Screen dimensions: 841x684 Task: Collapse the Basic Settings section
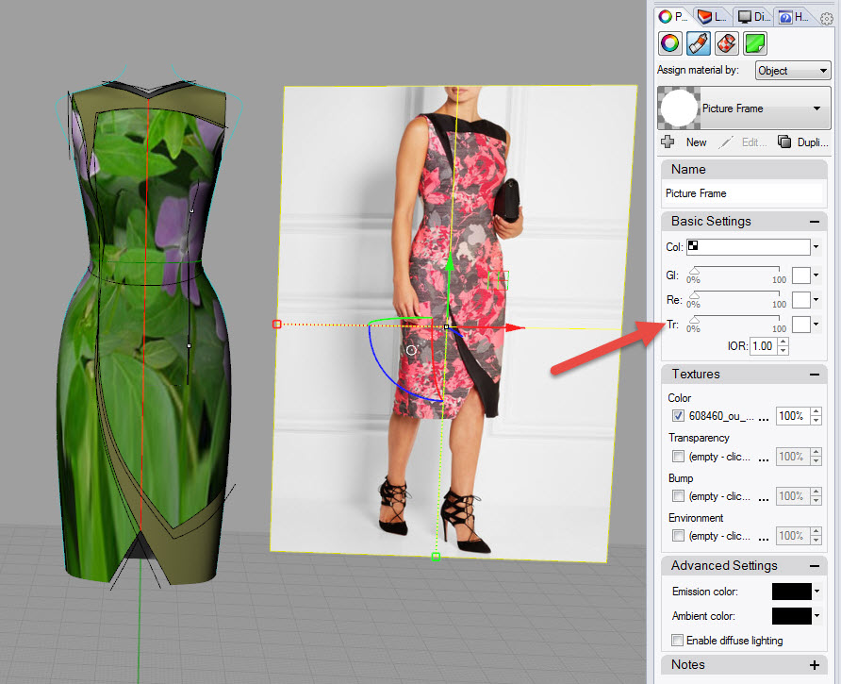pyautogui.click(x=813, y=222)
